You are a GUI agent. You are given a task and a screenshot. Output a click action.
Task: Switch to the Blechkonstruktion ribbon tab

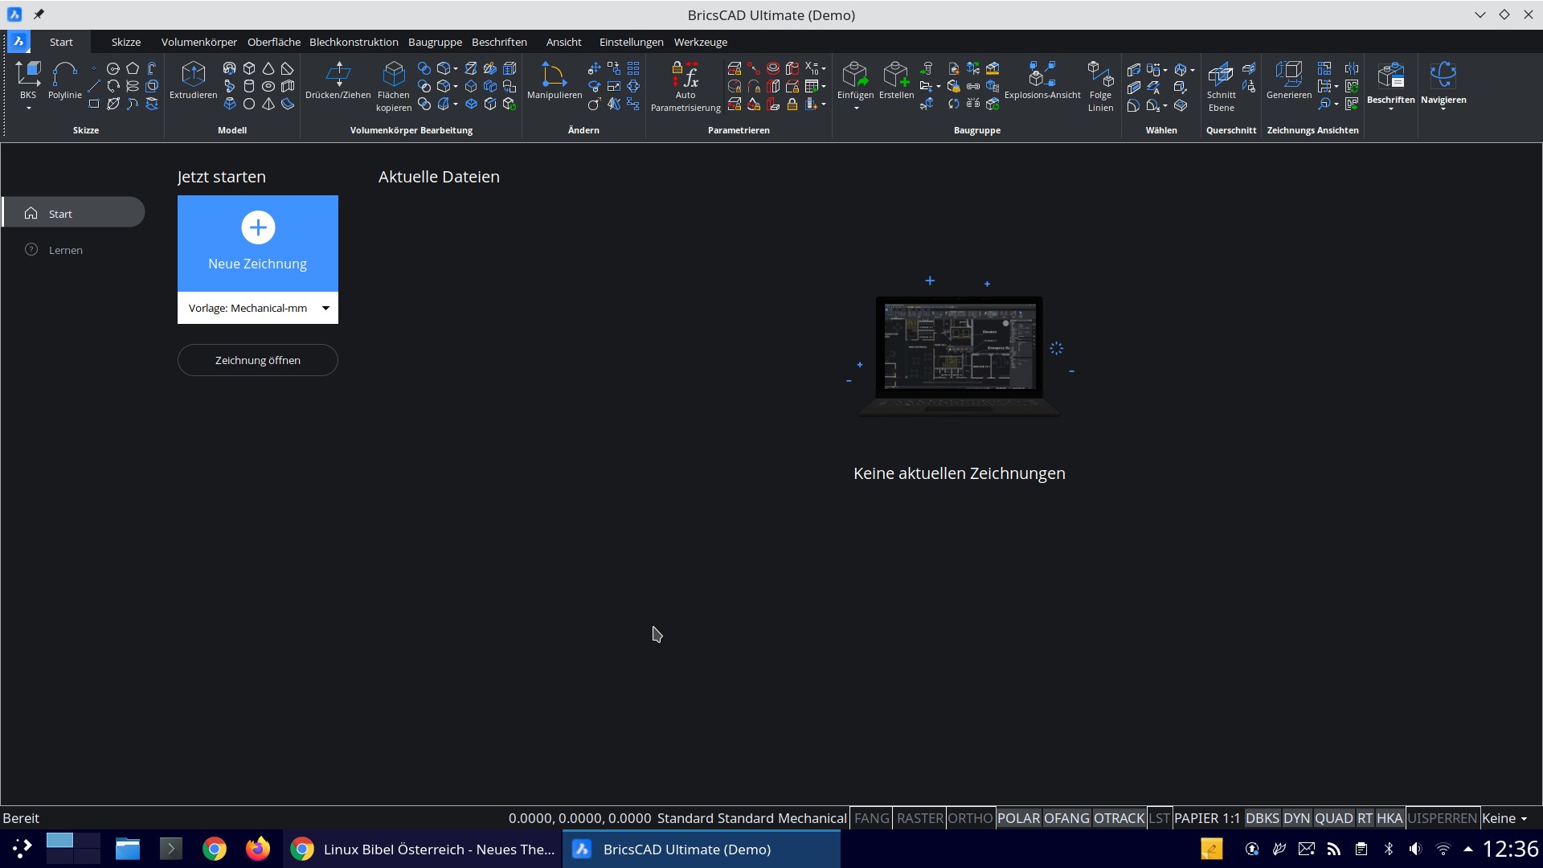353,42
